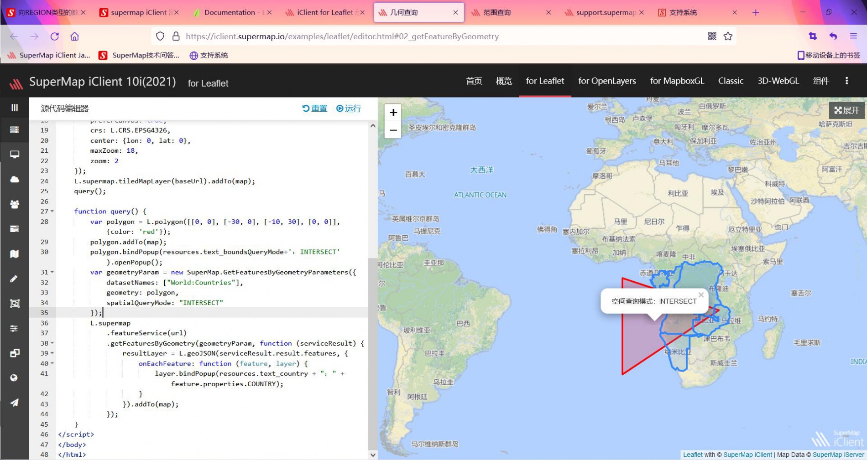This screenshot has height=460, width=867.
Task: Select the pencil edit sidebar icon
Action: [x=15, y=279]
